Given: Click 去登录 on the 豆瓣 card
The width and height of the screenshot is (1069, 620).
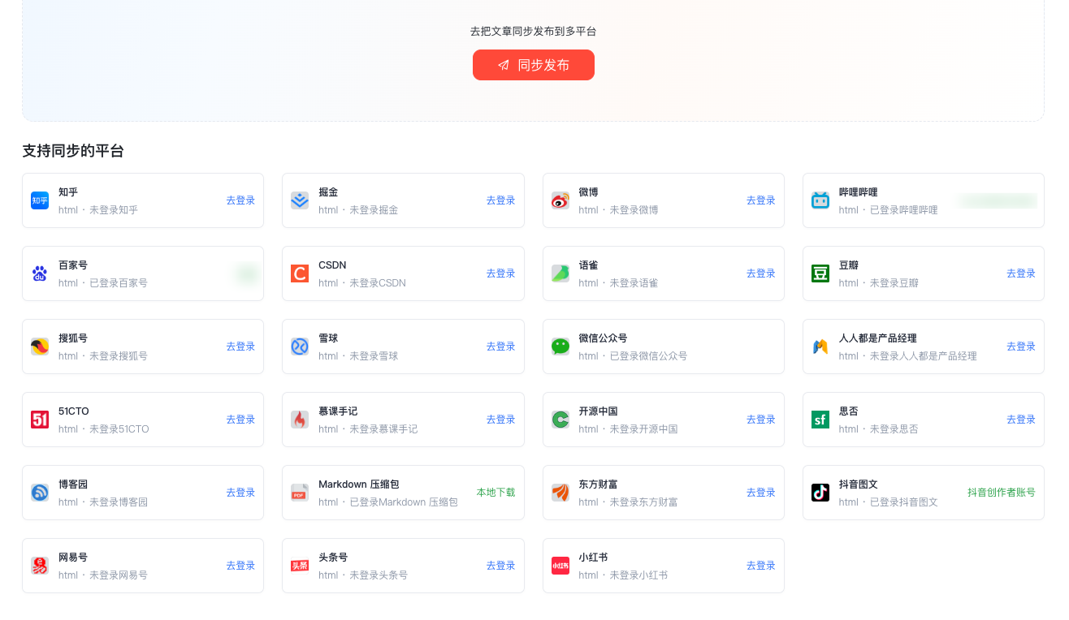Looking at the screenshot, I should (1021, 273).
